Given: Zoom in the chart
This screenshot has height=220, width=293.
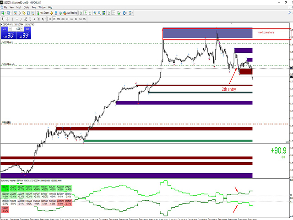Looking at the screenshot, I should (95, 13).
